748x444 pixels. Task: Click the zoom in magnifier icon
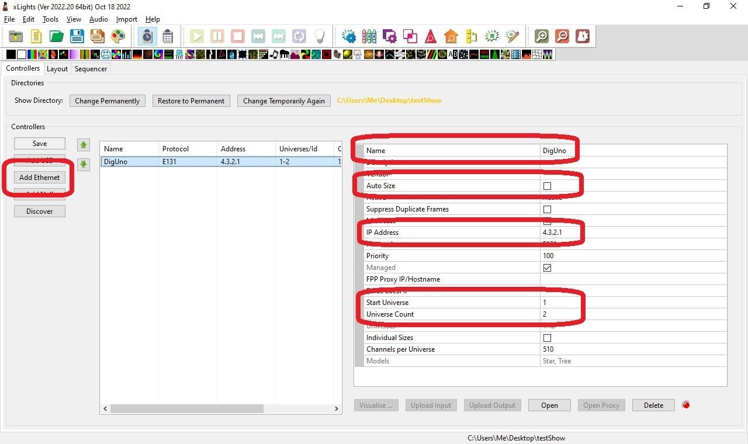[542, 36]
